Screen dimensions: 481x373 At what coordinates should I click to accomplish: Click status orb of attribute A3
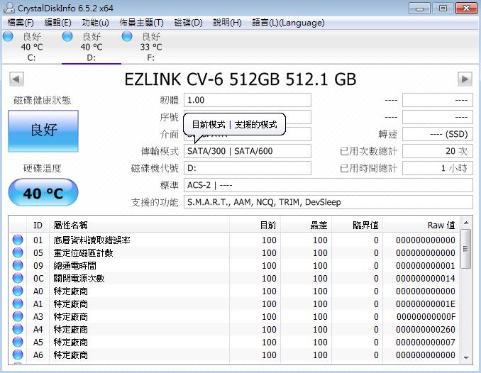(x=18, y=316)
